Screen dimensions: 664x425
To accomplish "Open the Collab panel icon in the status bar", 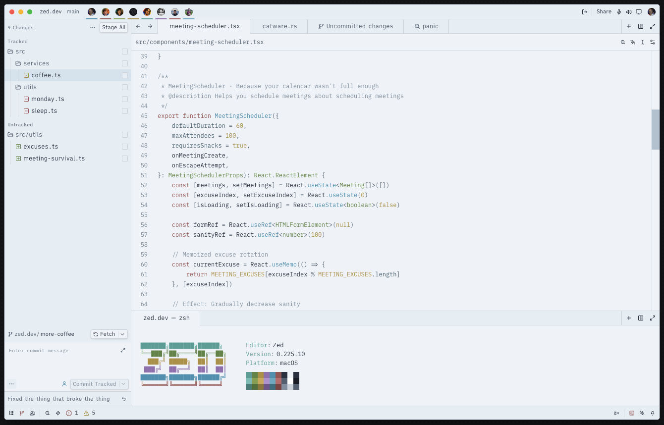I will coord(32,413).
